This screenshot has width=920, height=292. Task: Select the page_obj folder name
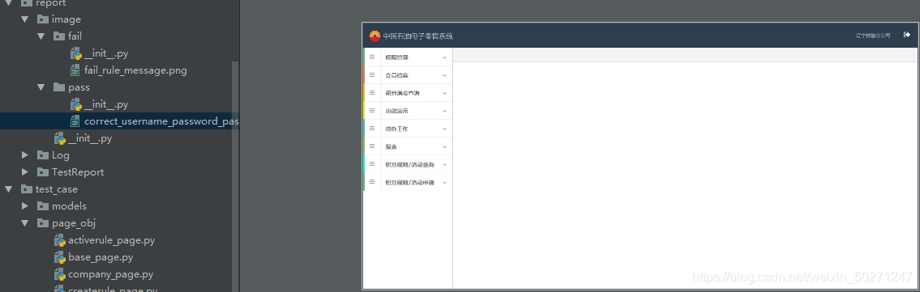[73, 223]
